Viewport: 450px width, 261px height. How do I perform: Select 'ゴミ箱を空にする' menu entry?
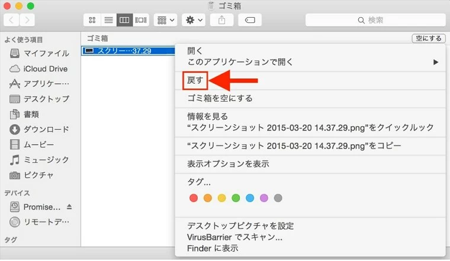point(220,99)
